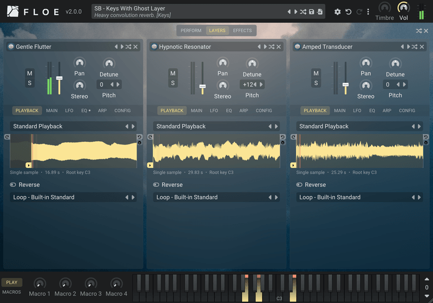This screenshot has width=433, height=303.
Task: Mute the Hypnotic Resonator layer
Action: (173, 74)
